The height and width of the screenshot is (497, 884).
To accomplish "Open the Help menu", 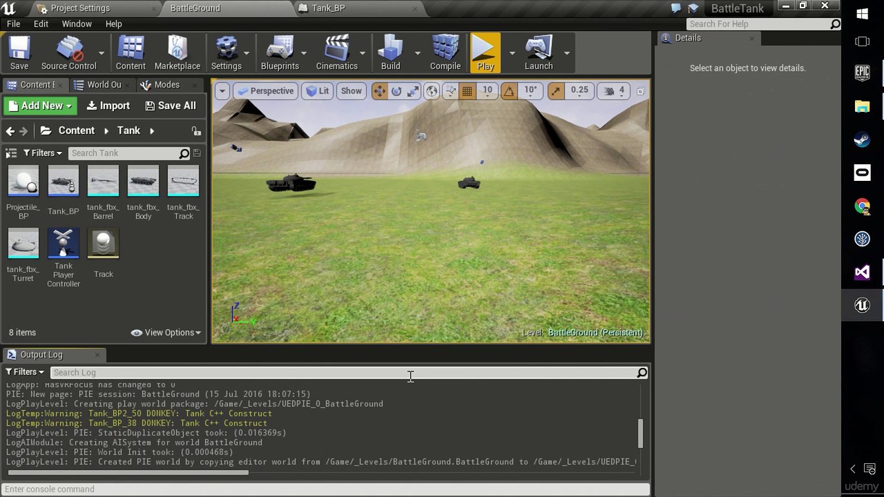I will 114,23.
